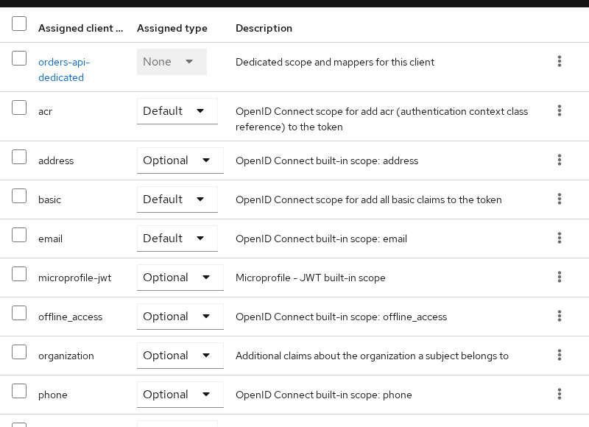Click the organization scope name
The image size is (589, 427).
click(x=66, y=356)
